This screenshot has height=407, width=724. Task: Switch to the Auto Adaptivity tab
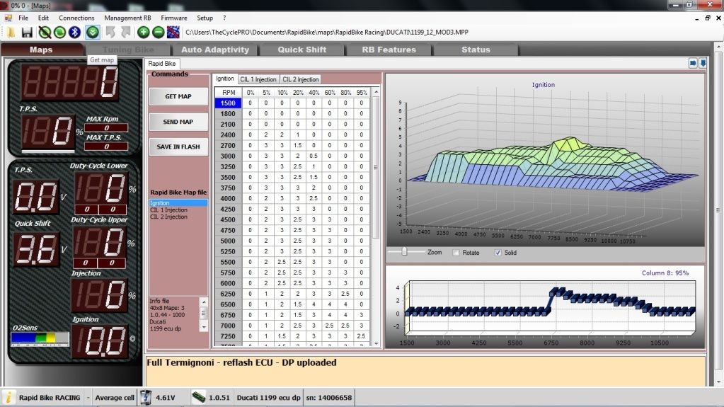pos(215,50)
